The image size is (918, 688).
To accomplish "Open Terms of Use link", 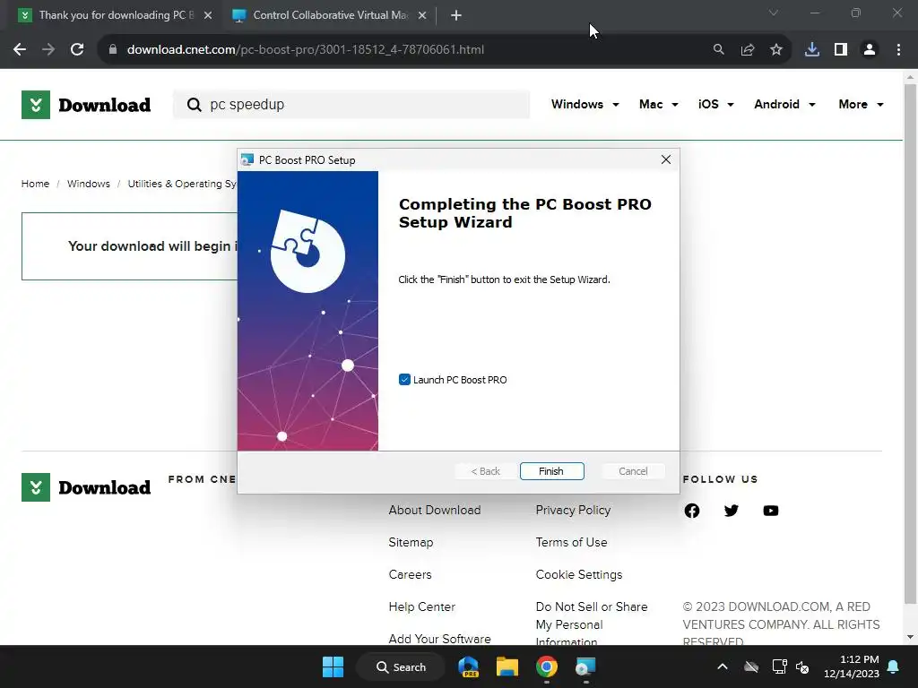I will 571,542.
